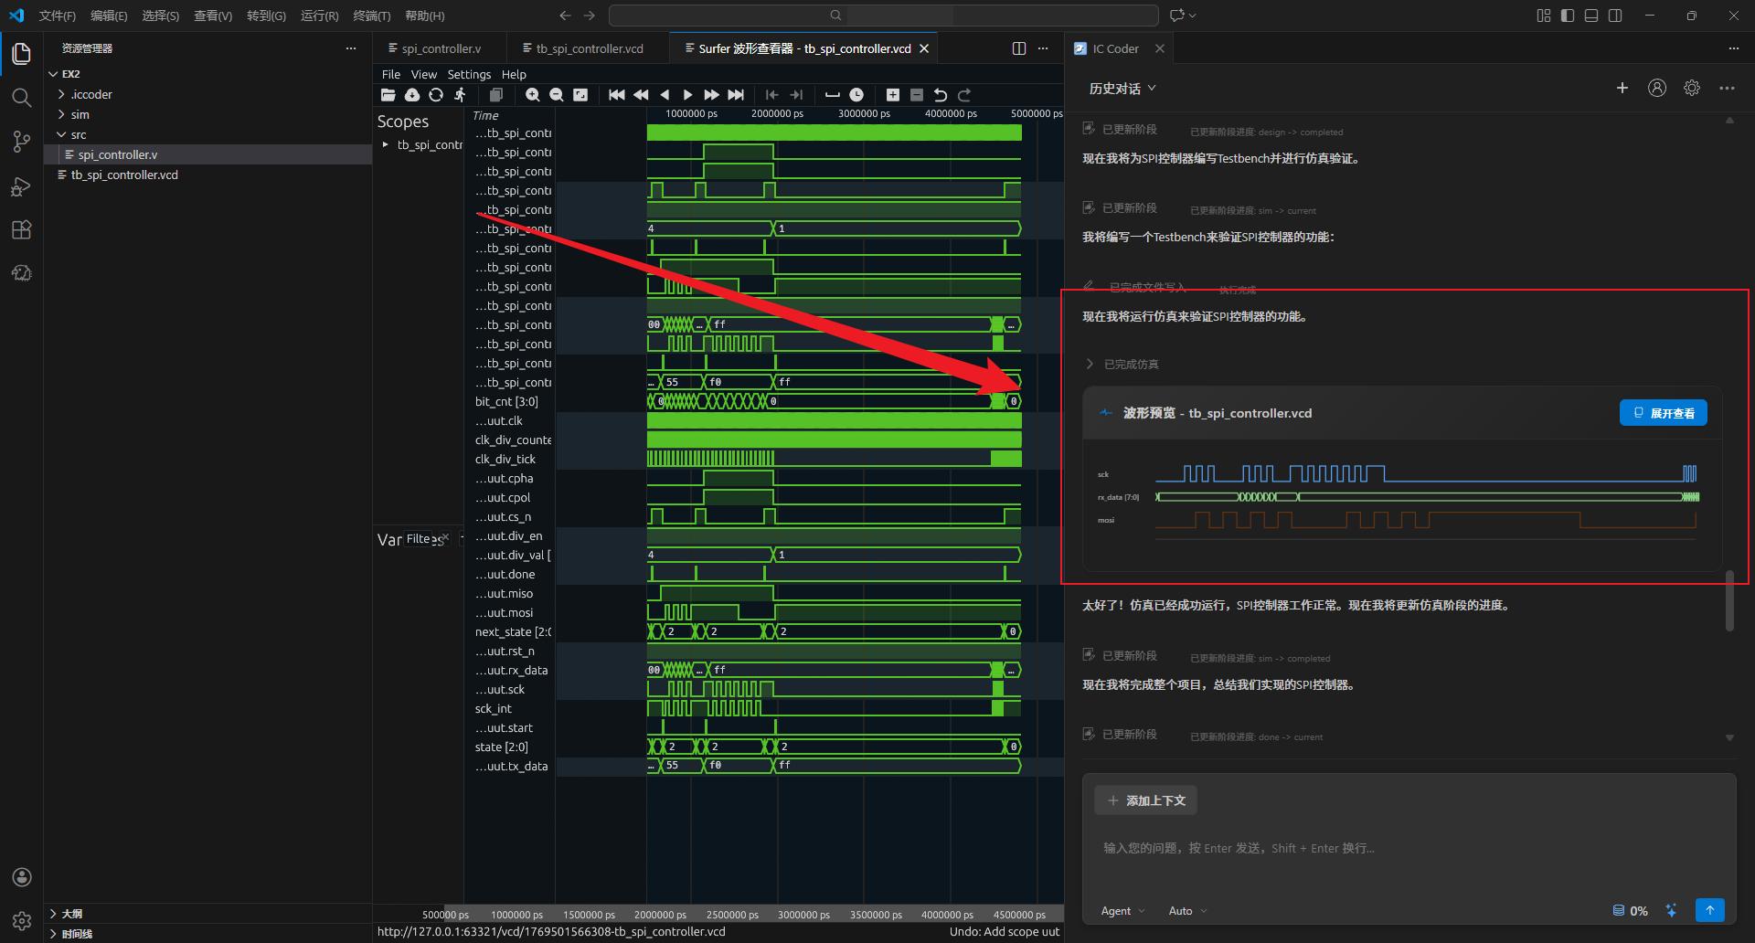This screenshot has height=943, width=1755.
Task: Click the zoom in magnifier in Surfer toolbar
Action: coord(533,95)
